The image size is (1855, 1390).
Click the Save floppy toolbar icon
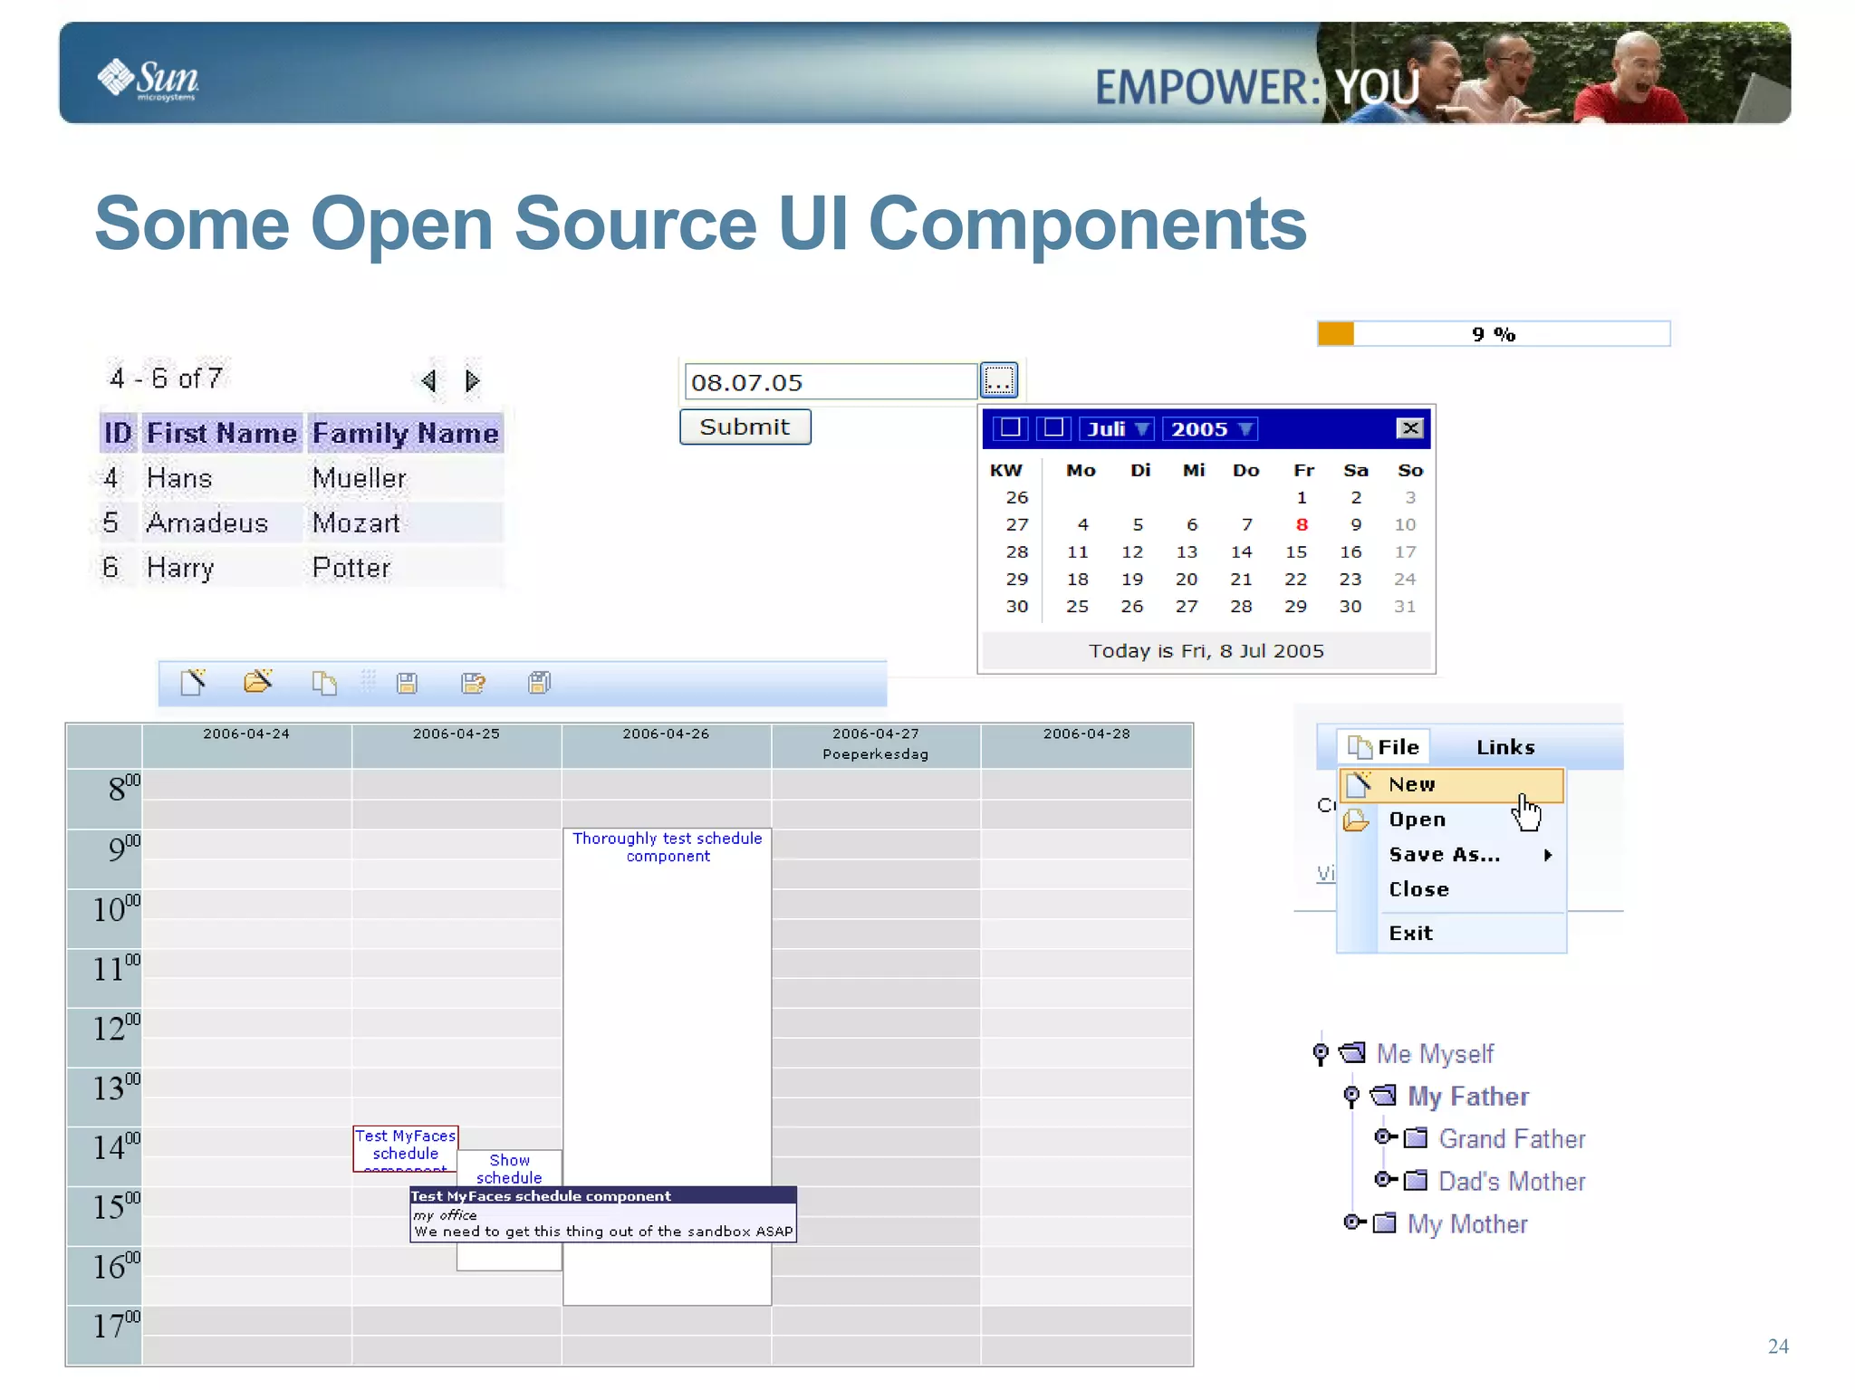[x=407, y=683]
